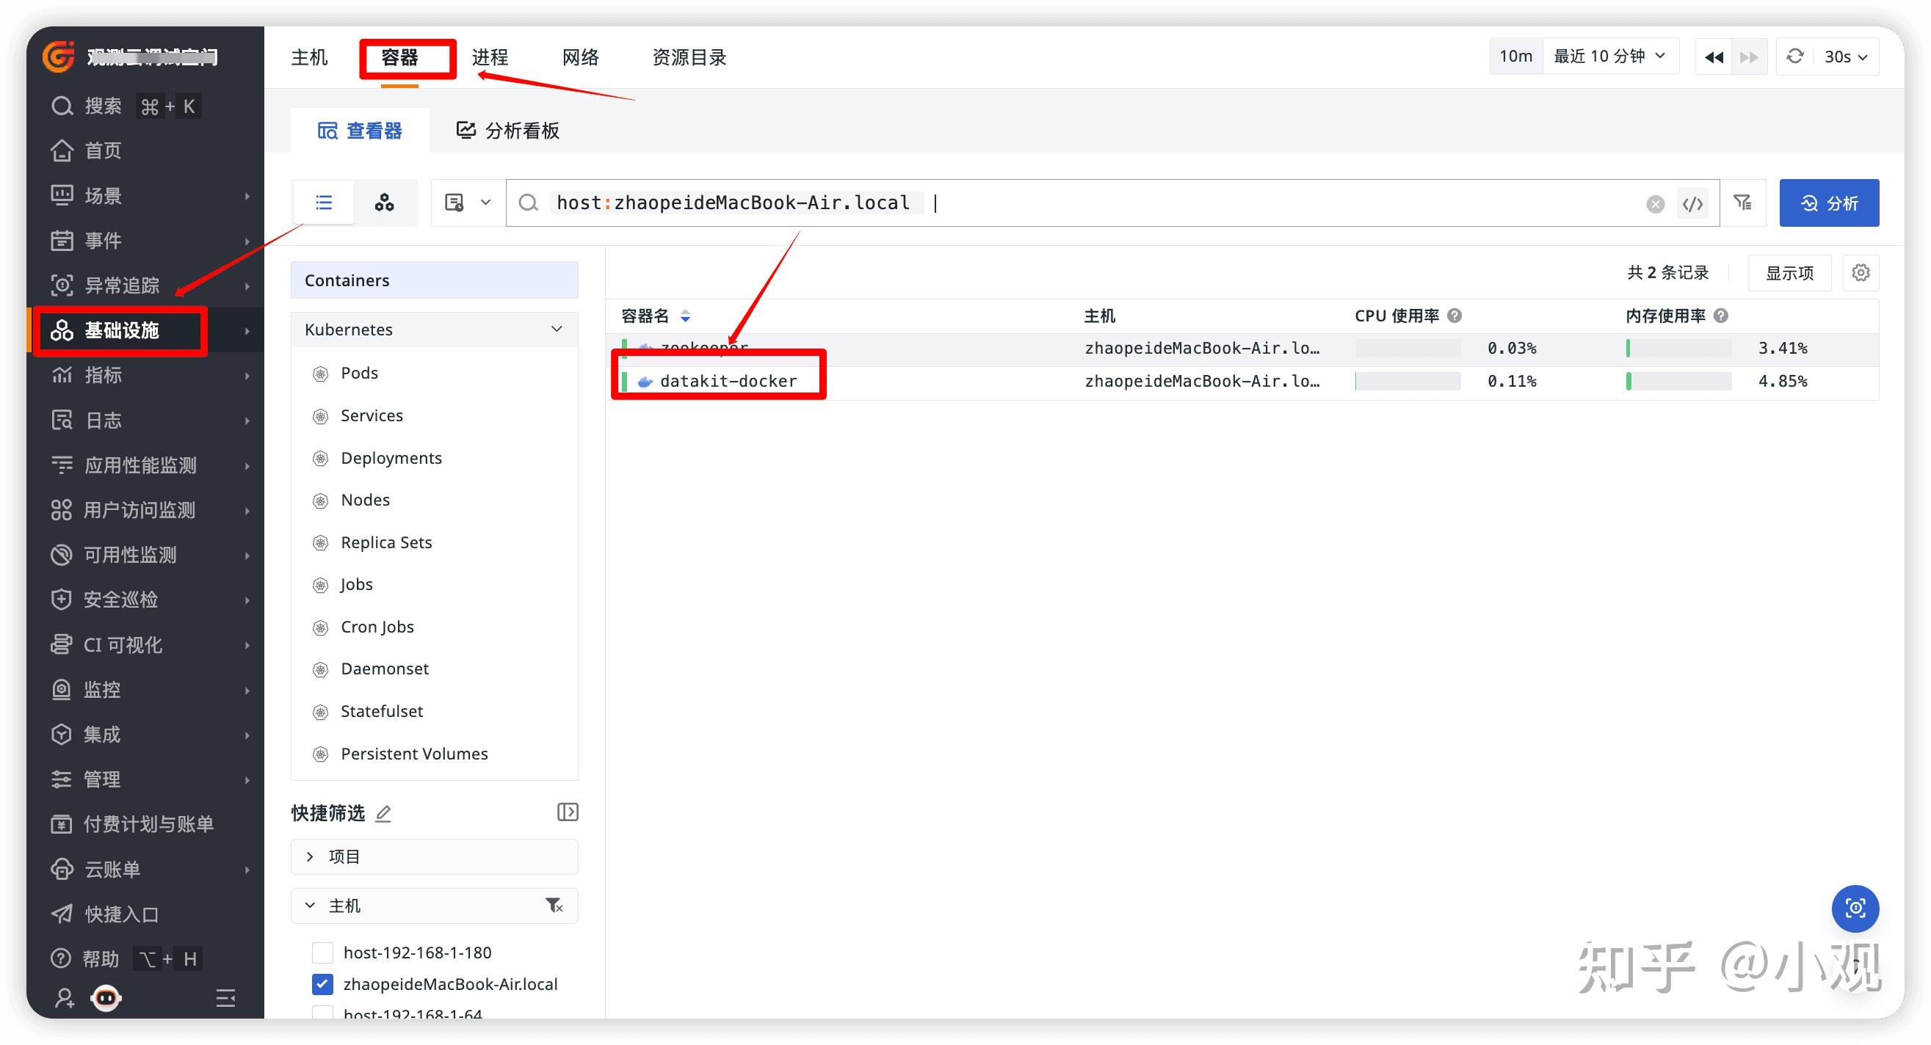The image size is (1931, 1045).
Task: Switch to the list view icon
Action: [322, 202]
